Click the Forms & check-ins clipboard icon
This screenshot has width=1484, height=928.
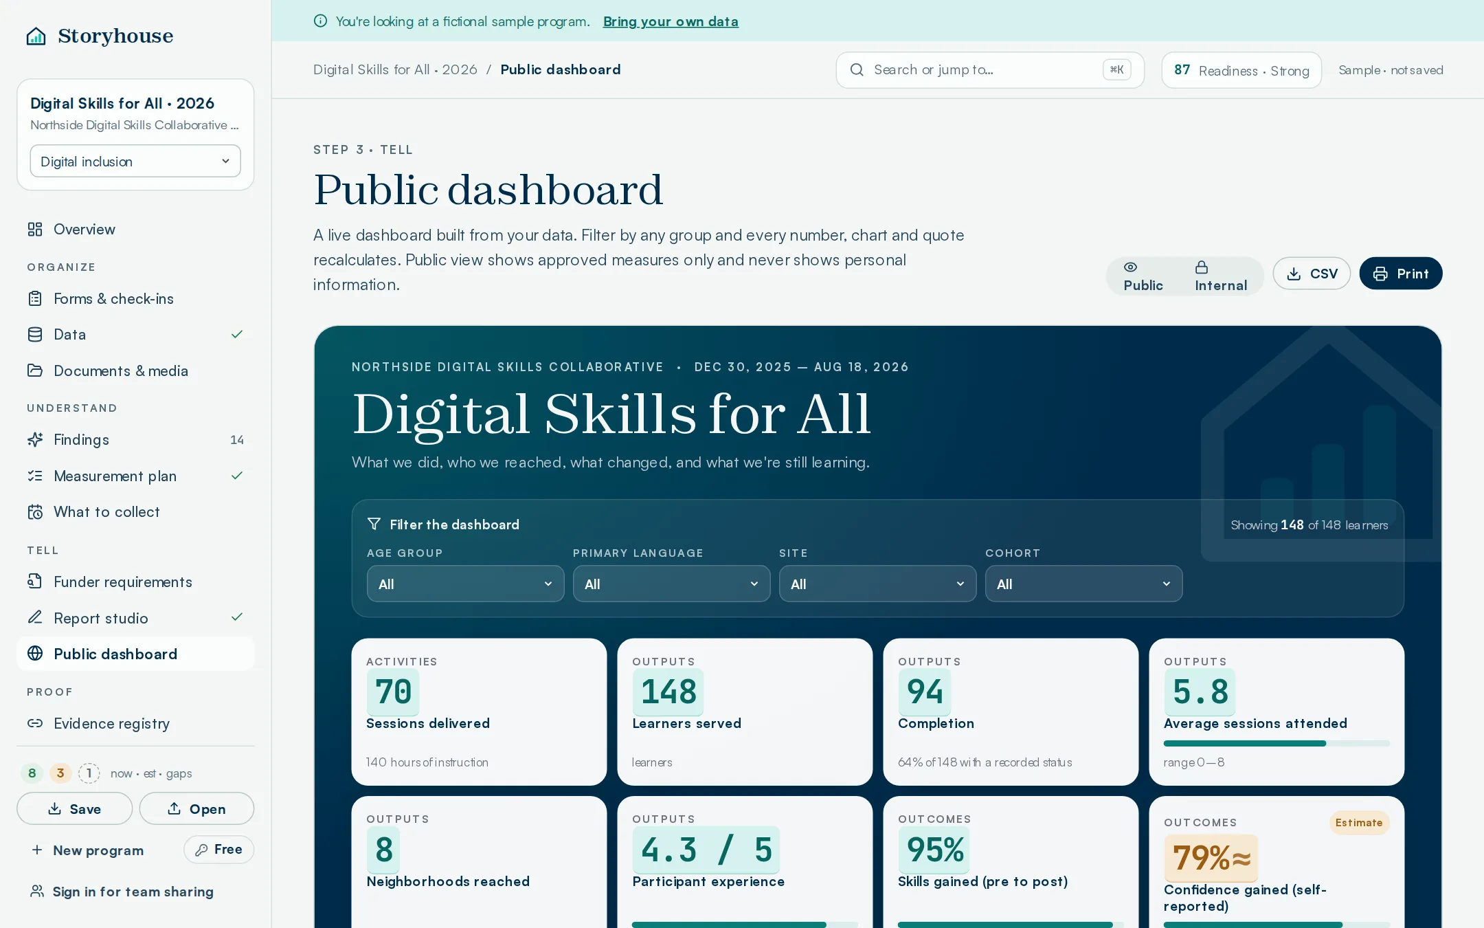[x=35, y=298]
